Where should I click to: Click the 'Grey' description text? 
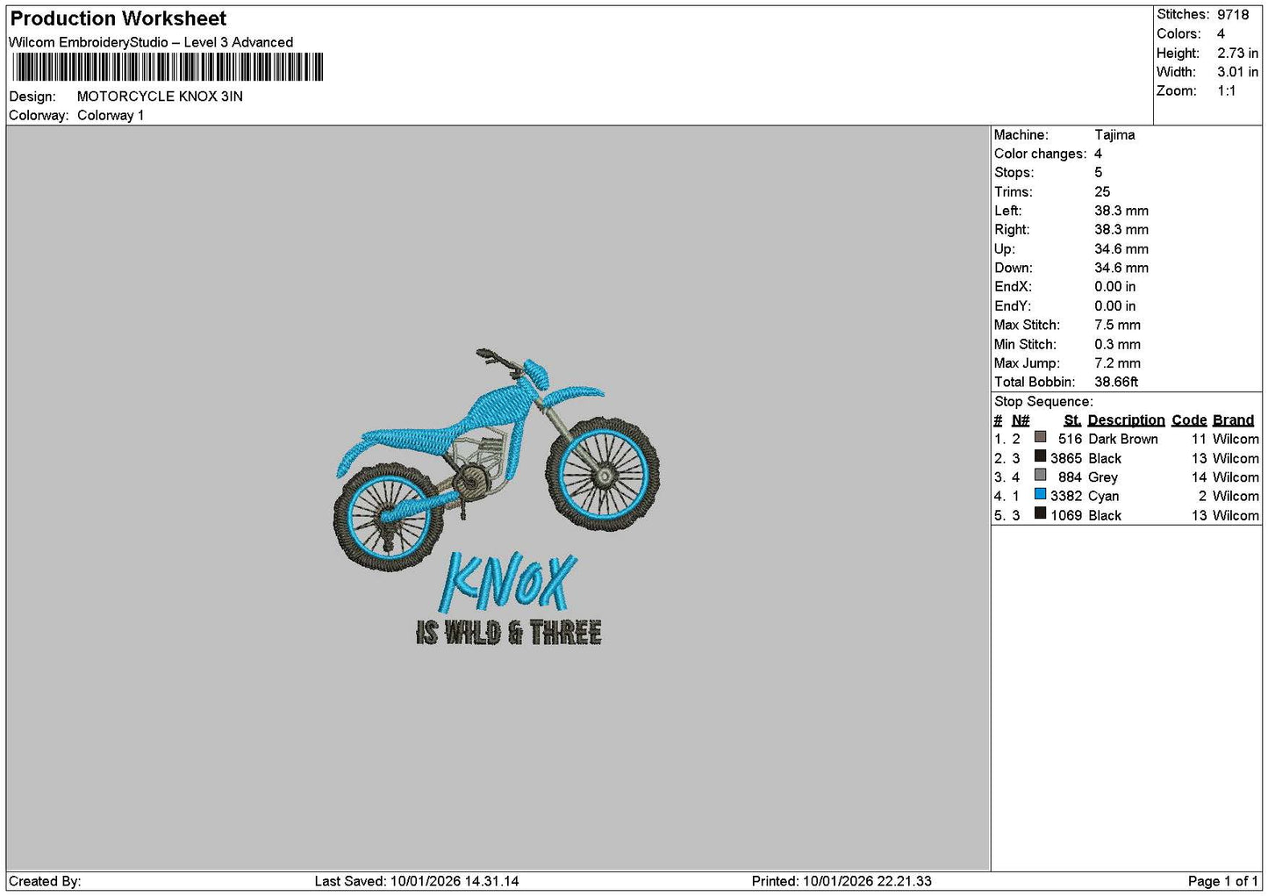(1102, 477)
